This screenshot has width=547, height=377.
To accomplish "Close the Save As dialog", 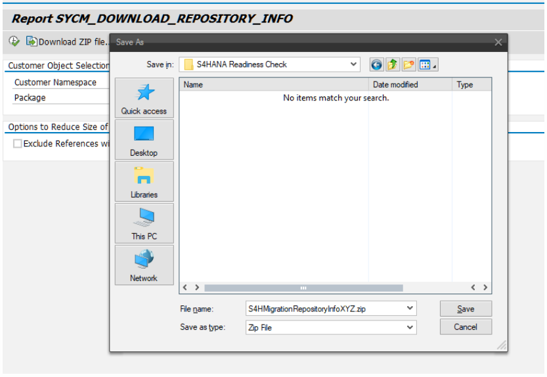I will [x=498, y=42].
